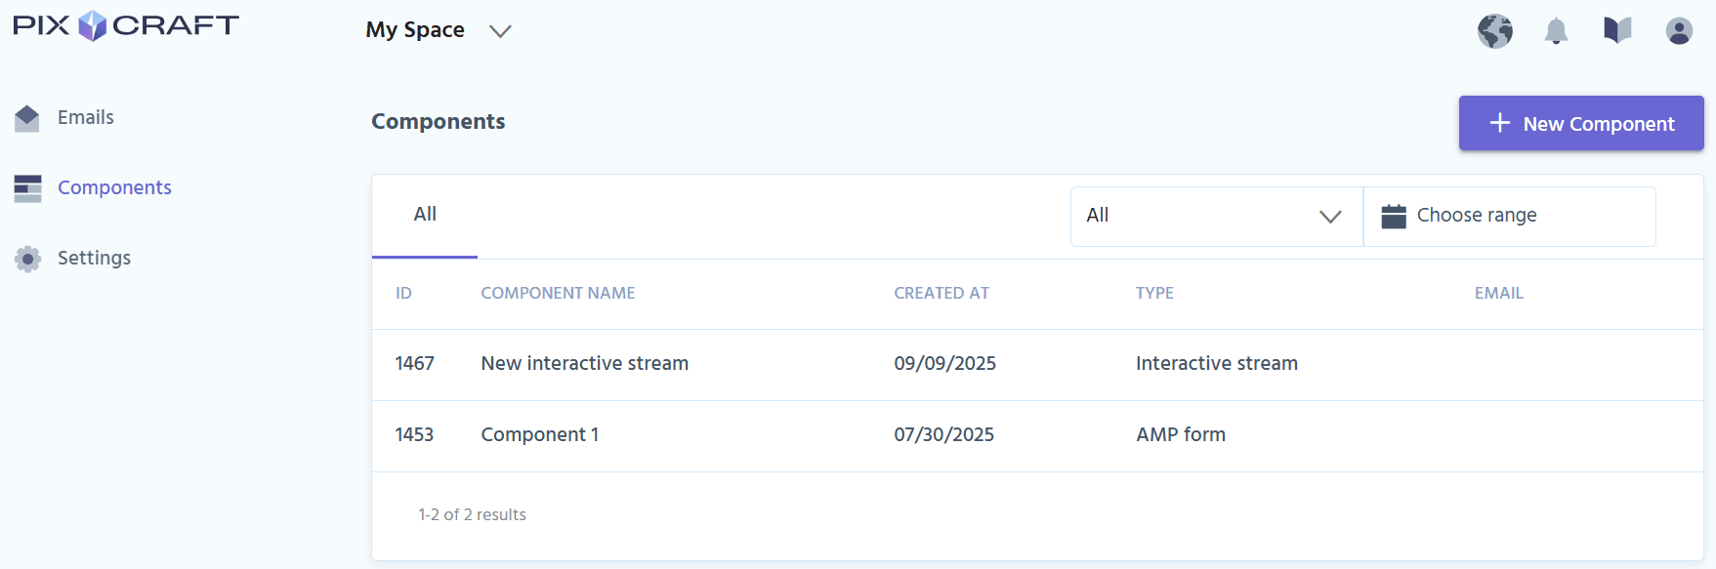Screen dimensions: 1716x569
Task: Click the chevron next to My Space
Action: click(500, 31)
